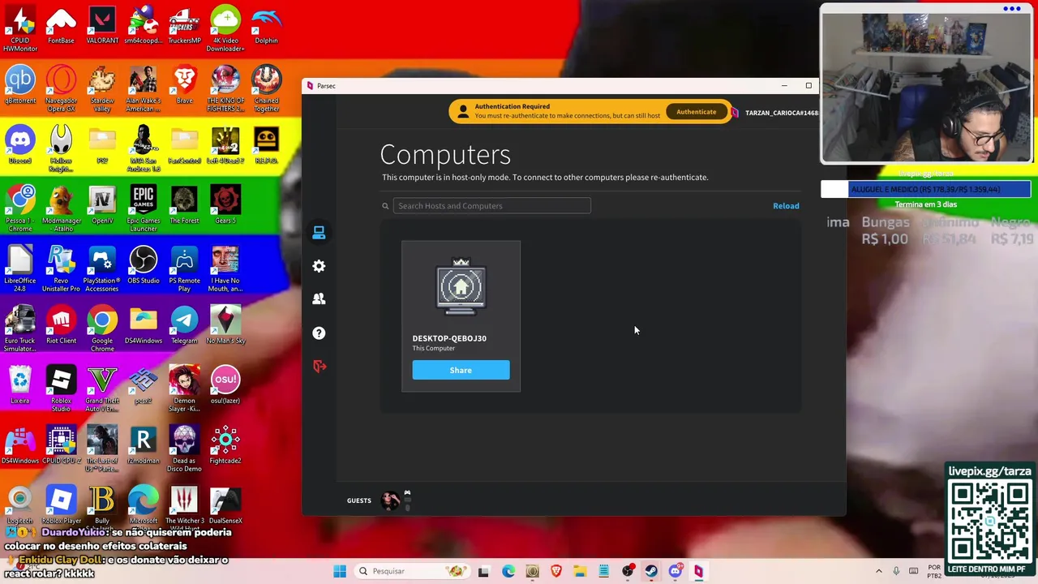Open qBittorrent desktop shortcut
Image resolution: width=1038 pixels, height=584 pixels.
(x=20, y=84)
